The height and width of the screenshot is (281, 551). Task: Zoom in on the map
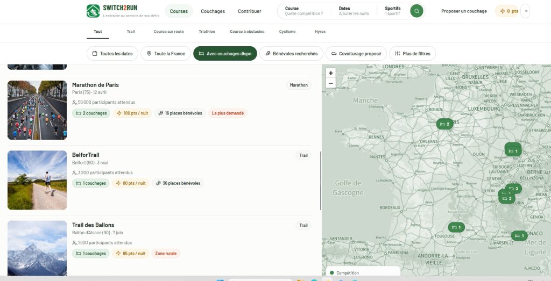[331, 73]
